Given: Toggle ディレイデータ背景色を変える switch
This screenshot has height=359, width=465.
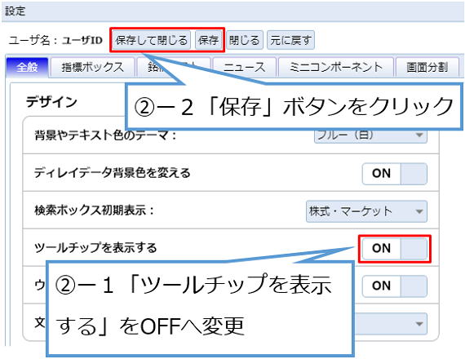Looking at the screenshot, I should [394, 174].
